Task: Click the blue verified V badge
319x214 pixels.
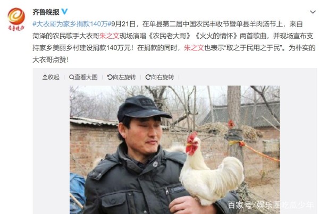Action: pyautogui.click(x=64, y=12)
